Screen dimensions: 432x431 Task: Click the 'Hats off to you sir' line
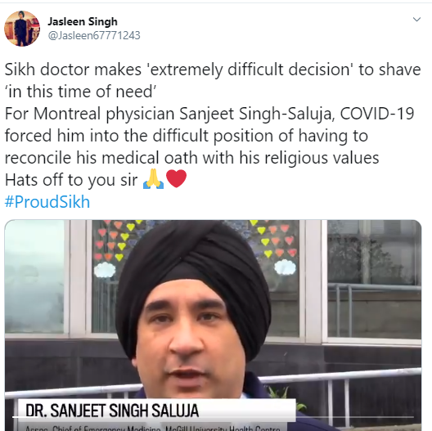point(71,180)
